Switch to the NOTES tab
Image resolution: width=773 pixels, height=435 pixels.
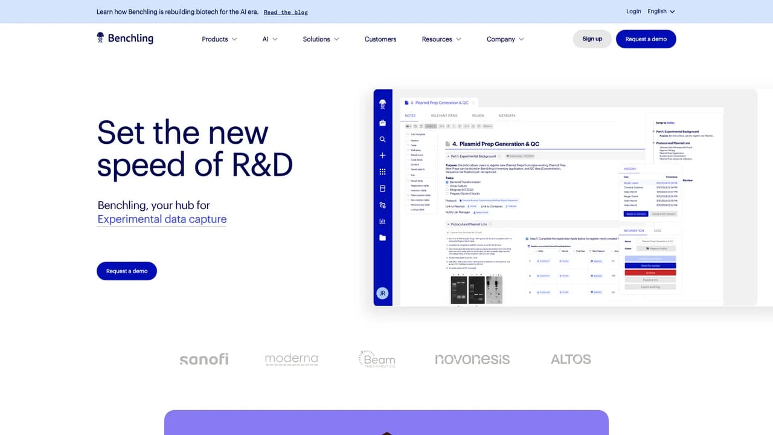pos(410,115)
